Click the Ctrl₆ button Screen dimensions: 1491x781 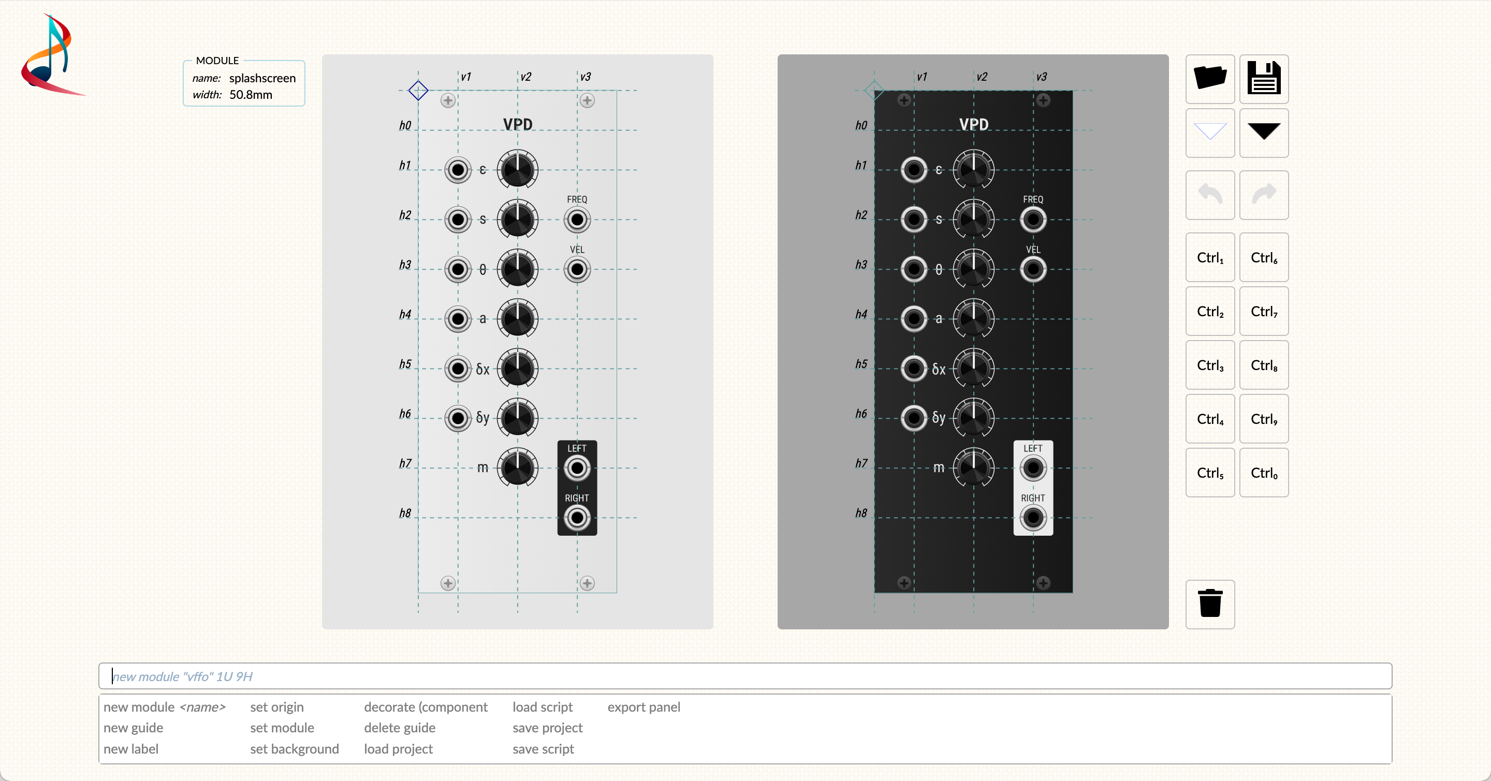tap(1264, 257)
